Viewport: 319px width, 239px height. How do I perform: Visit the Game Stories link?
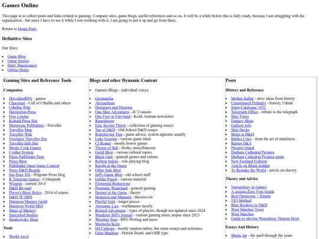(x=18, y=61)
